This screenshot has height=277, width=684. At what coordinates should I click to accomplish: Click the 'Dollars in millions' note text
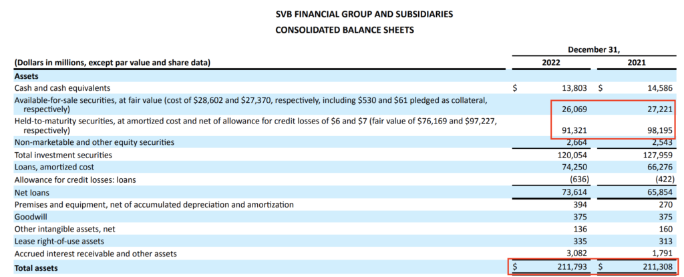point(112,63)
